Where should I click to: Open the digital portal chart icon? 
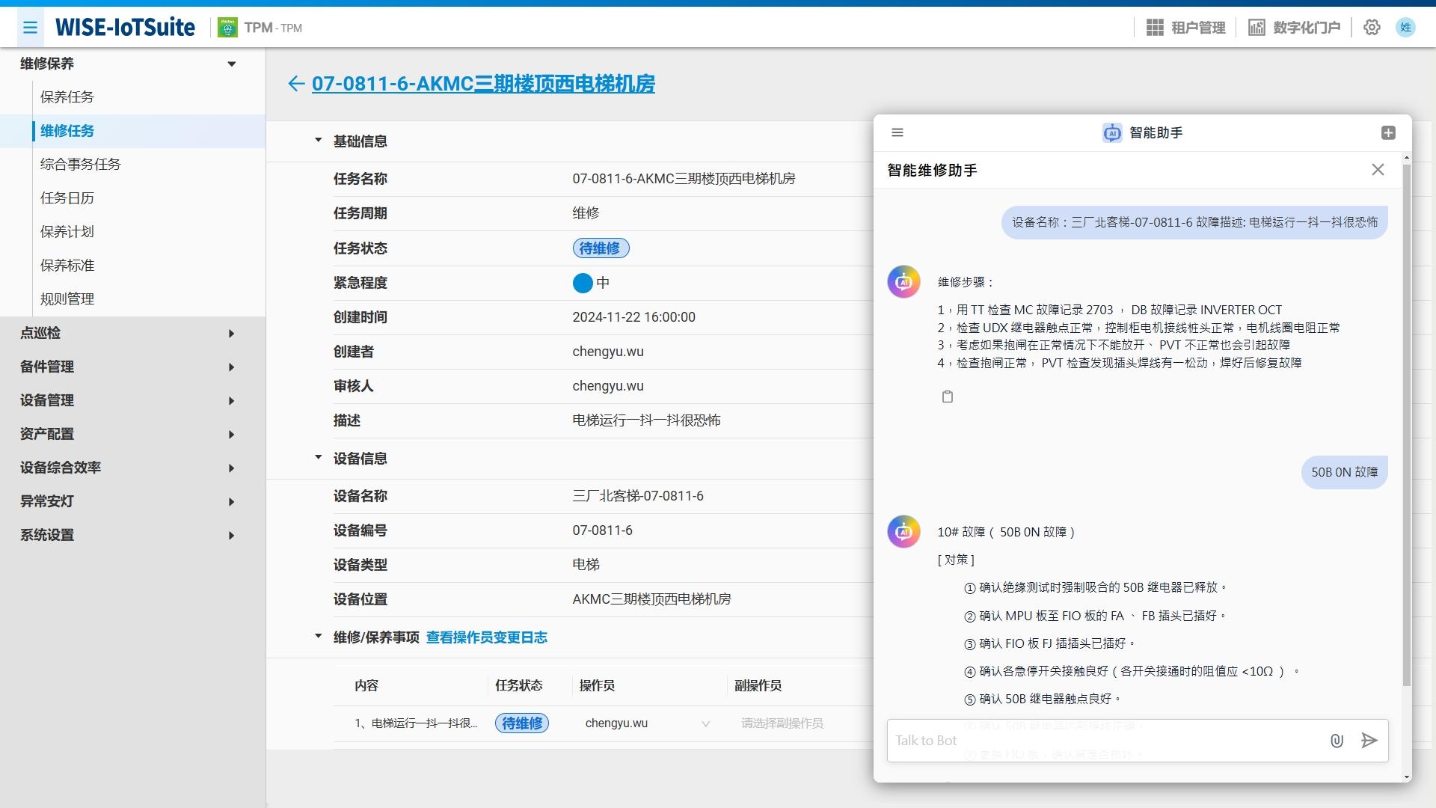(1256, 28)
